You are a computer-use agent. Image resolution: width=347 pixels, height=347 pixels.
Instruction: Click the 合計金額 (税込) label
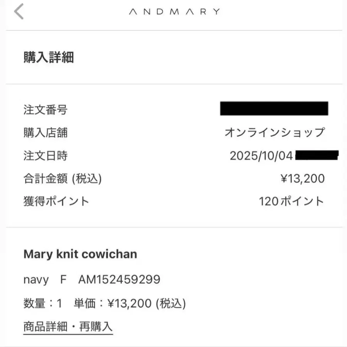coord(62,179)
